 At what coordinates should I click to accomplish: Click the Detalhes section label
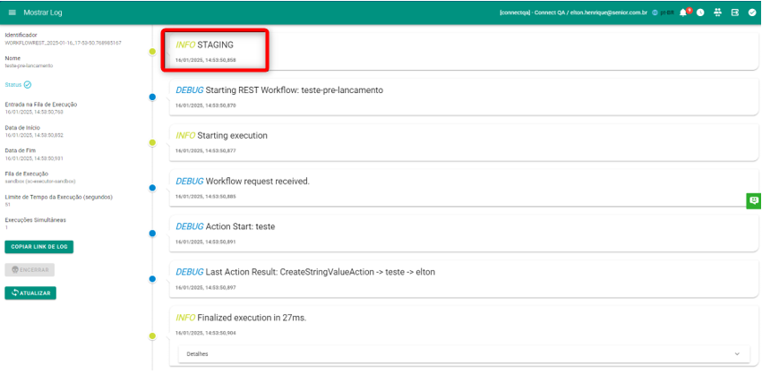click(197, 354)
